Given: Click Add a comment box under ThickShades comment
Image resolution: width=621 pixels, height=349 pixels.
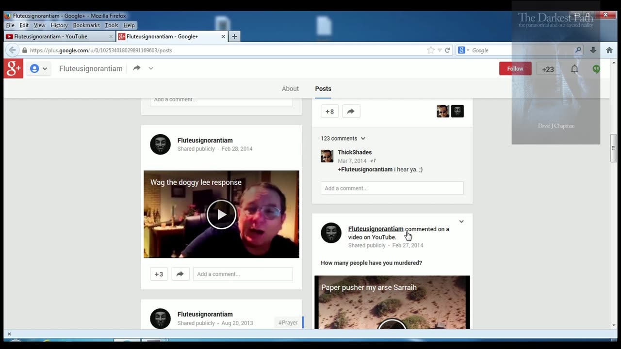Looking at the screenshot, I should point(392,188).
